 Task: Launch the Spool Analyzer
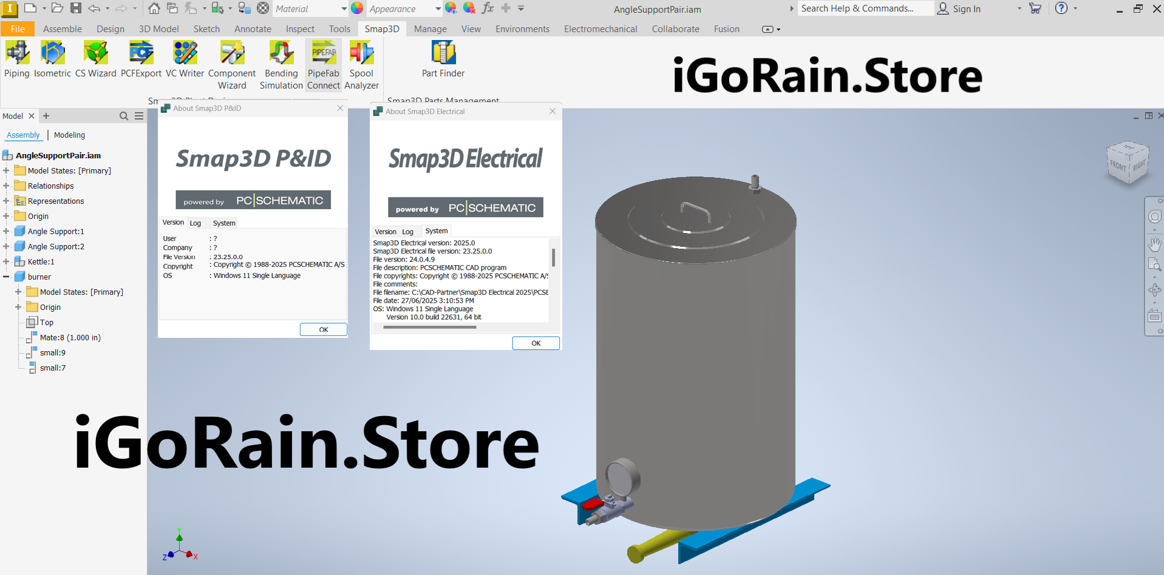[x=361, y=65]
